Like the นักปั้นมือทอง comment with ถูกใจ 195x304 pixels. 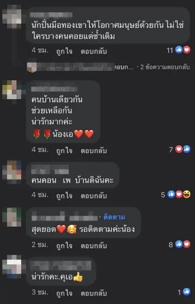64,51
